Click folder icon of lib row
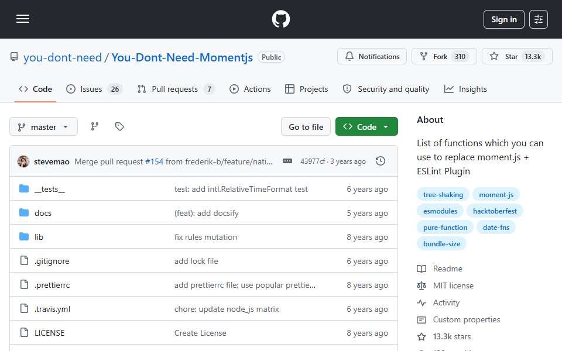 [x=24, y=237]
